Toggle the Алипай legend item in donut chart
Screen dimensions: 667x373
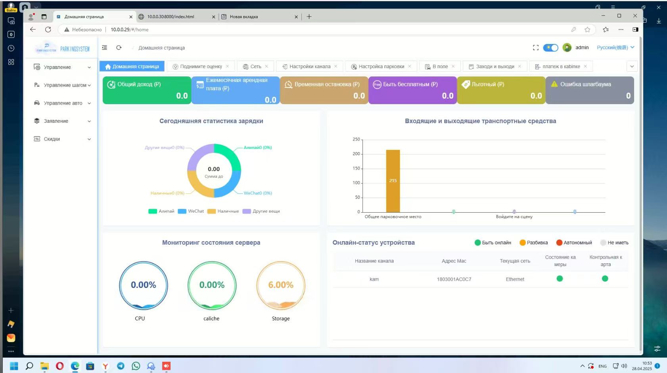161,211
